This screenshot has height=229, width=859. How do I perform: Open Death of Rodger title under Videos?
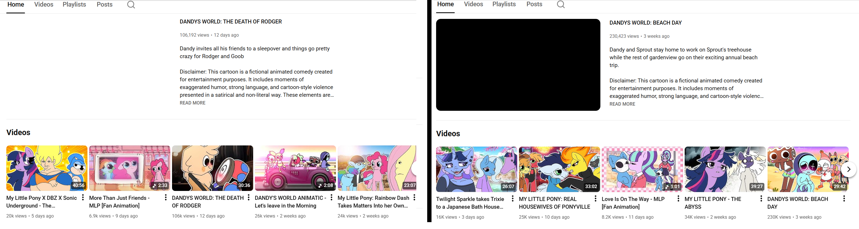tap(208, 202)
